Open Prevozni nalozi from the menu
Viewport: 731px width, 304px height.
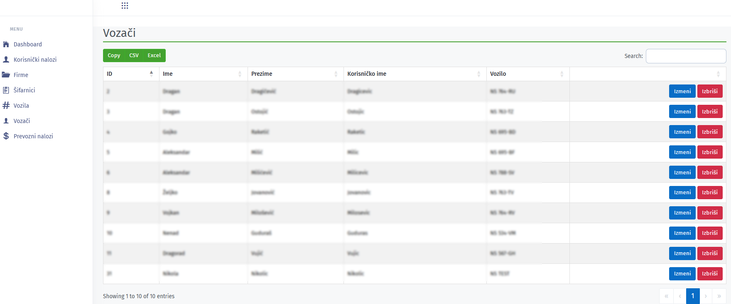click(33, 136)
